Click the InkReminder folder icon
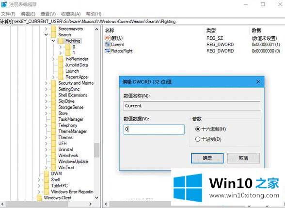The height and width of the screenshot is (208, 285). 61,59
